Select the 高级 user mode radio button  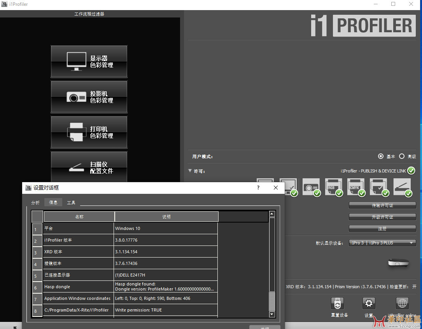tap(401, 156)
